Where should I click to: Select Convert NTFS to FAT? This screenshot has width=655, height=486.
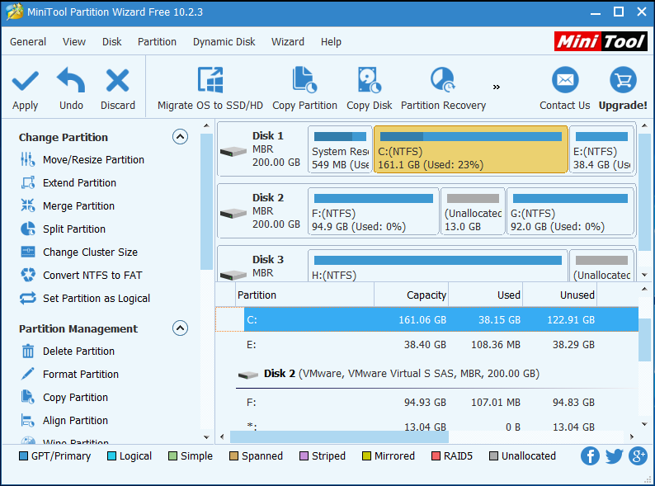coord(82,275)
